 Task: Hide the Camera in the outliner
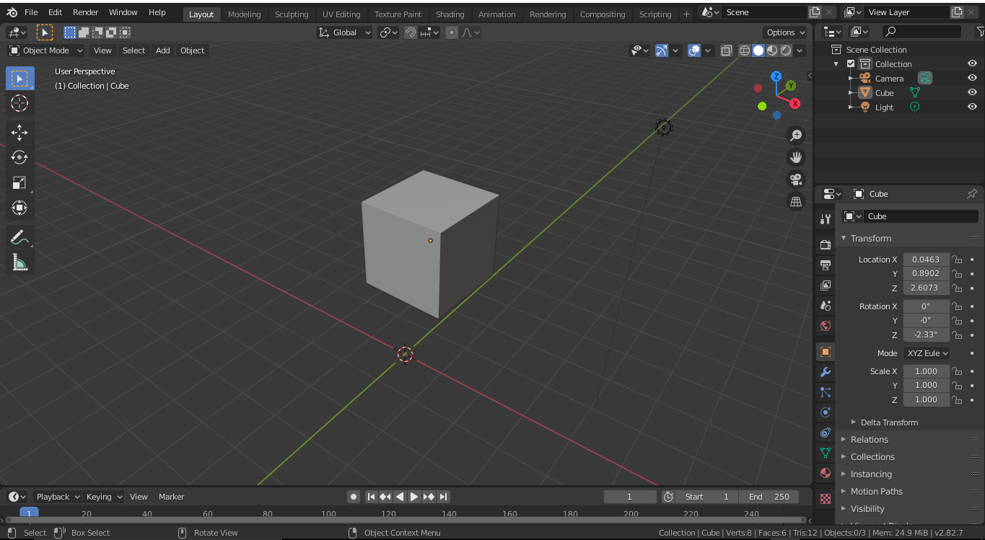972,78
